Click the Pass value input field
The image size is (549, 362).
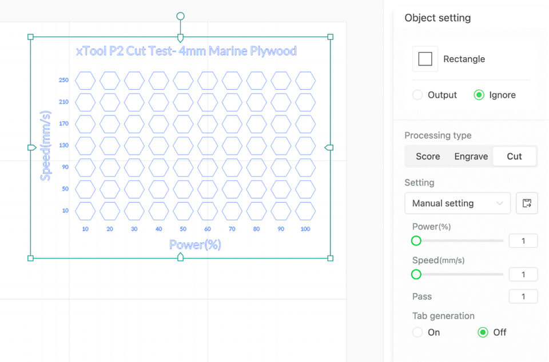[523, 296]
